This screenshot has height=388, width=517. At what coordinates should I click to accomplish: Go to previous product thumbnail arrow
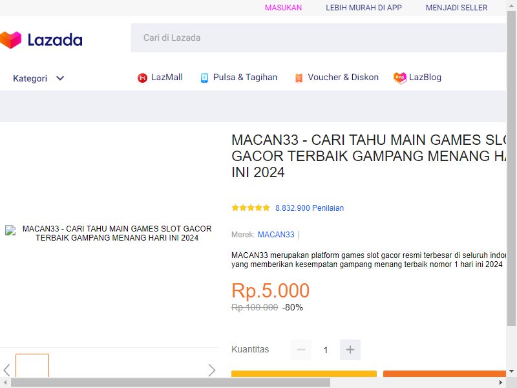(6, 370)
